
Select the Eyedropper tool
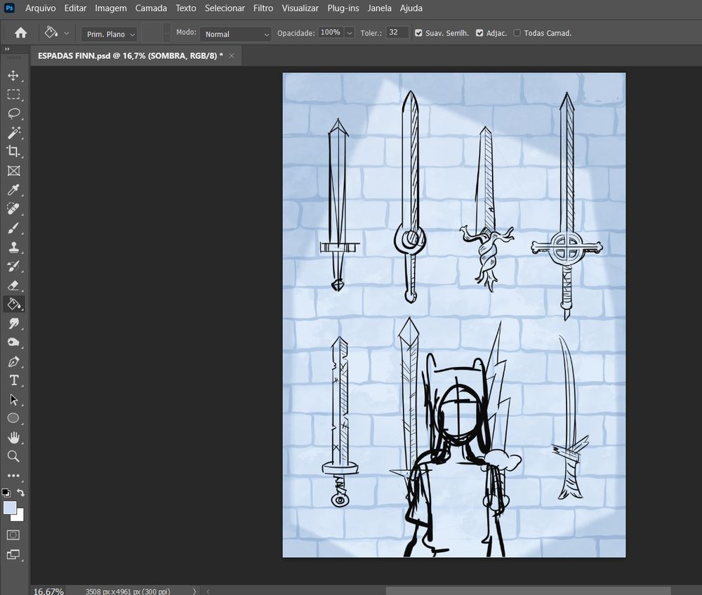coord(13,189)
